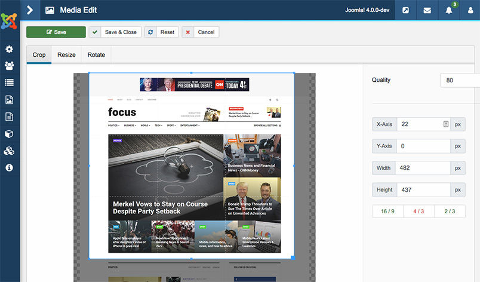Select the 4 / 3 aspect ratio
The image size is (480, 282).
[x=418, y=211]
